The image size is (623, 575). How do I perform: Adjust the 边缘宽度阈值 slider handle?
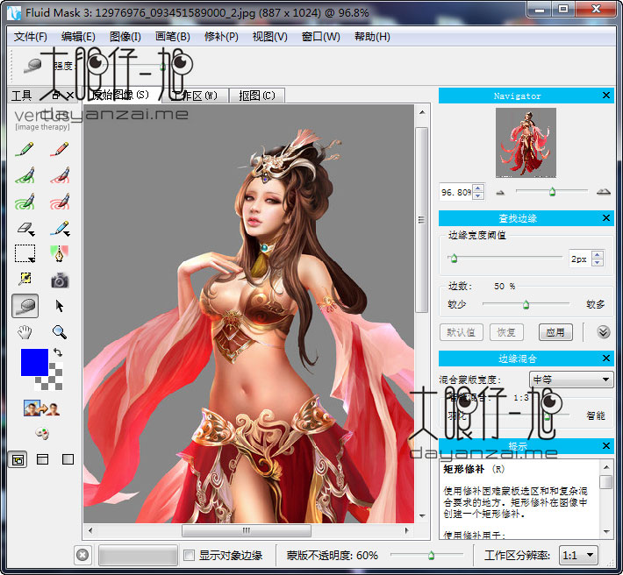[x=454, y=259]
